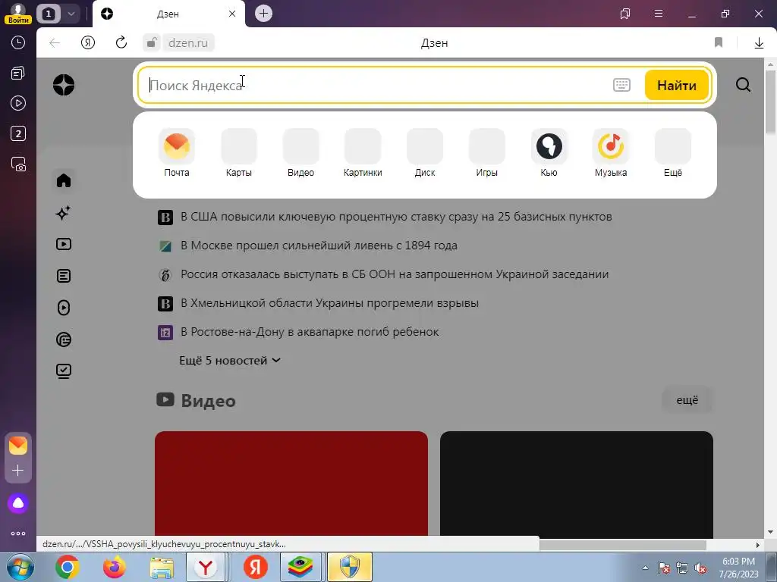Screen dimensions: 777x582
Task: Open news about Россия отказалась выступать в СБ ООН
Action: pos(395,274)
